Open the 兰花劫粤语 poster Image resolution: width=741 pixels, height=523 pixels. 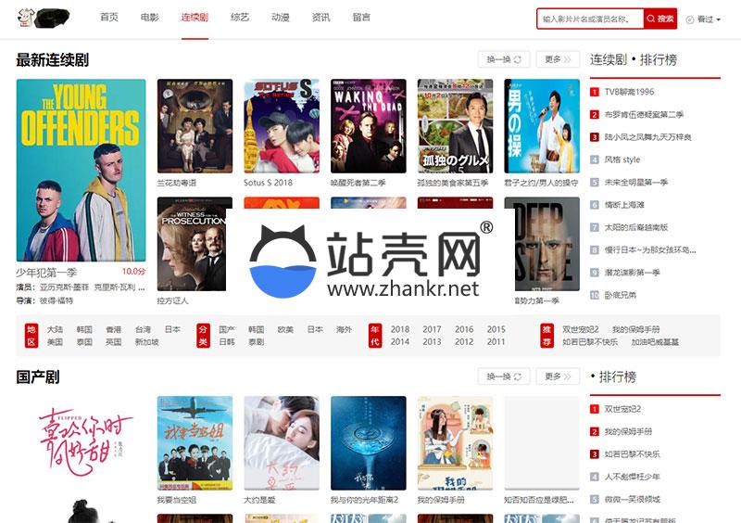point(195,126)
